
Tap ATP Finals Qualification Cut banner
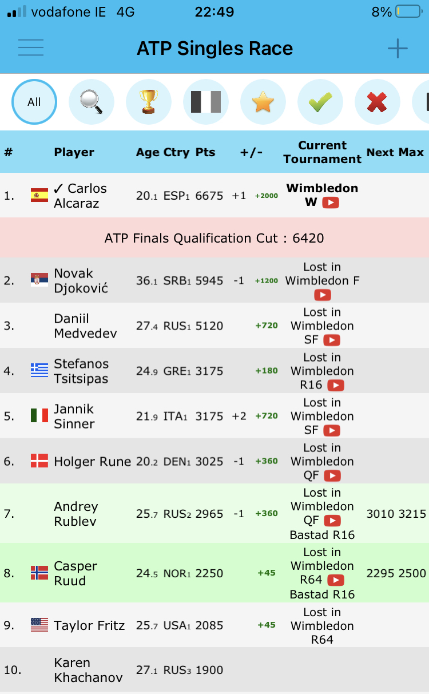click(214, 237)
